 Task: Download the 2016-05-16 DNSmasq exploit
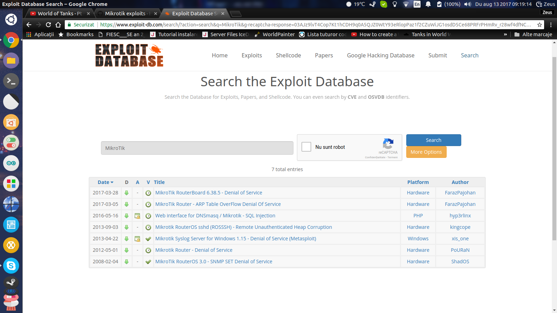point(127,216)
